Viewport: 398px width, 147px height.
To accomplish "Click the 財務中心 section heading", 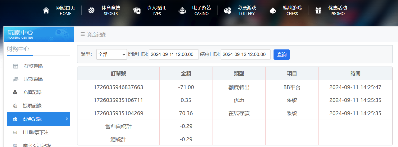I will [18, 49].
